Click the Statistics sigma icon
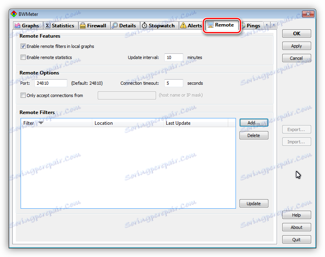Screen dimensions: 325x257 48,25
